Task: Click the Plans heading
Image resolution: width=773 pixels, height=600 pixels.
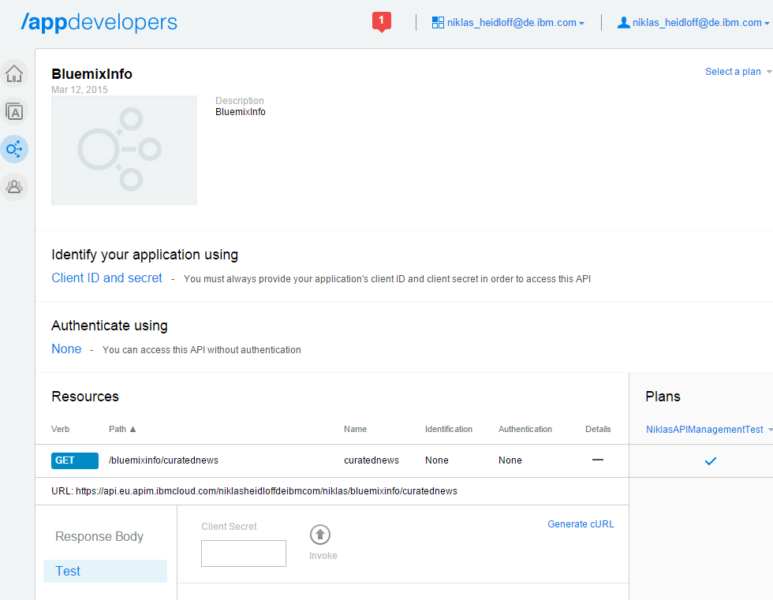Action: (663, 397)
